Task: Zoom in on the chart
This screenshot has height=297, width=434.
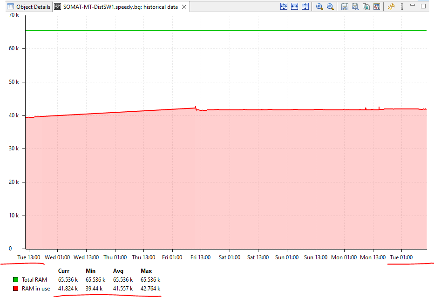Action: [x=319, y=7]
